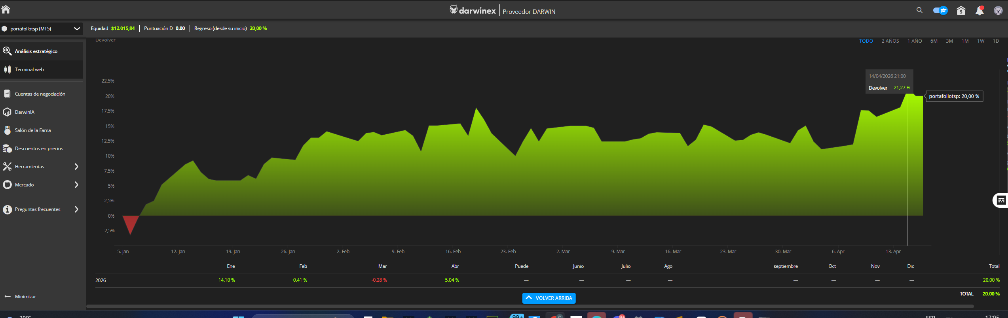Select the 1M time range
The height and width of the screenshot is (318, 1008).
tap(965, 41)
